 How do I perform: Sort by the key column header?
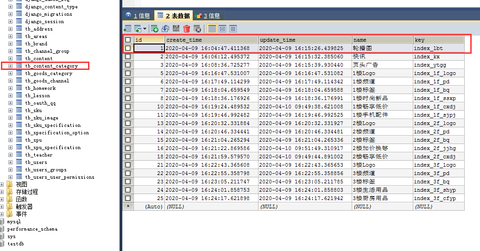(439, 40)
